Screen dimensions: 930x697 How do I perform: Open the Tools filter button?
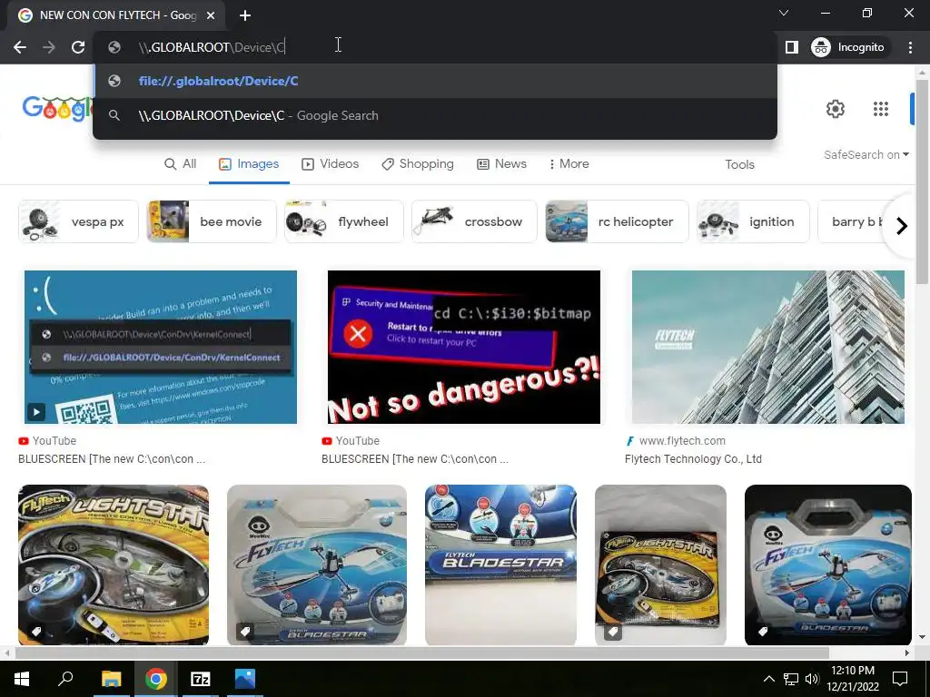[739, 165]
